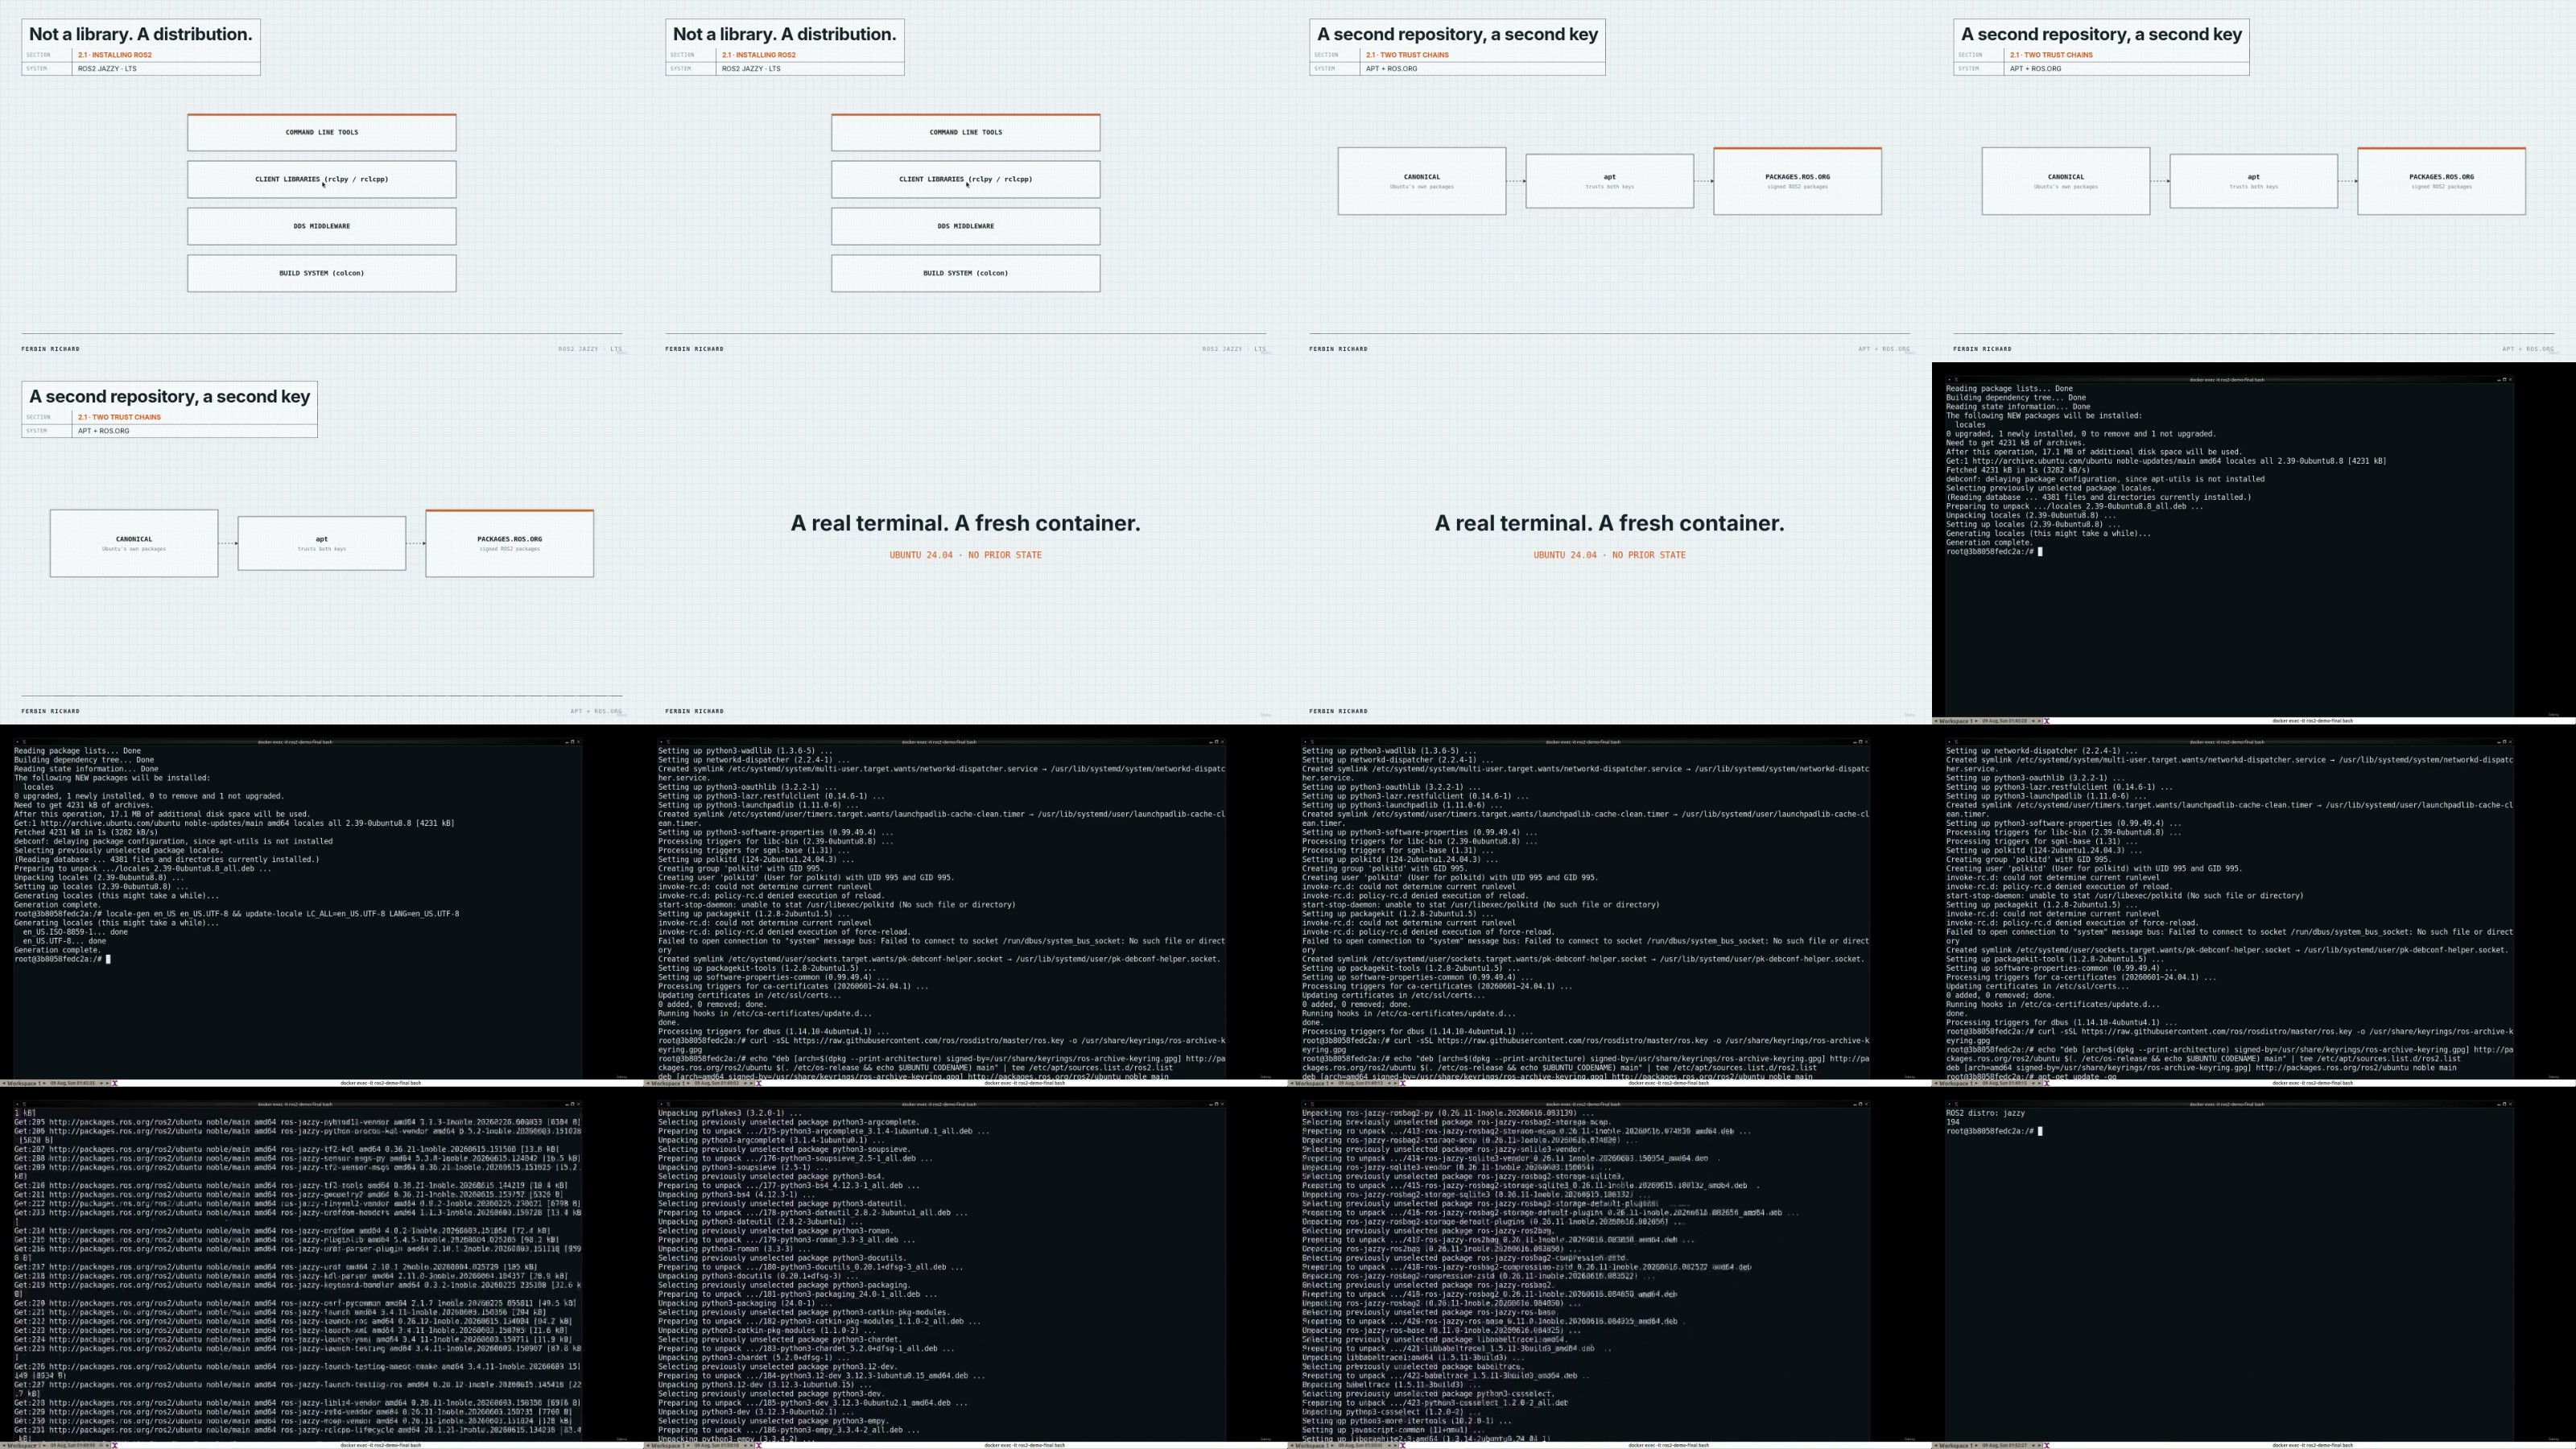Maximize the 'ROS2 distro: jazzy' terminal window
2576x1449 pixels.
coord(2505,1105)
